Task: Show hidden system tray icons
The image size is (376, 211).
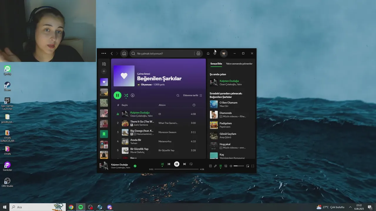Action: [350, 207]
